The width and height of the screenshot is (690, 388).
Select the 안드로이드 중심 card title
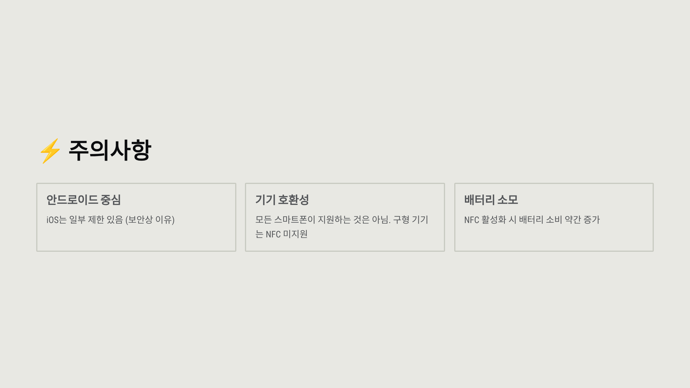[x=83, y=200]
